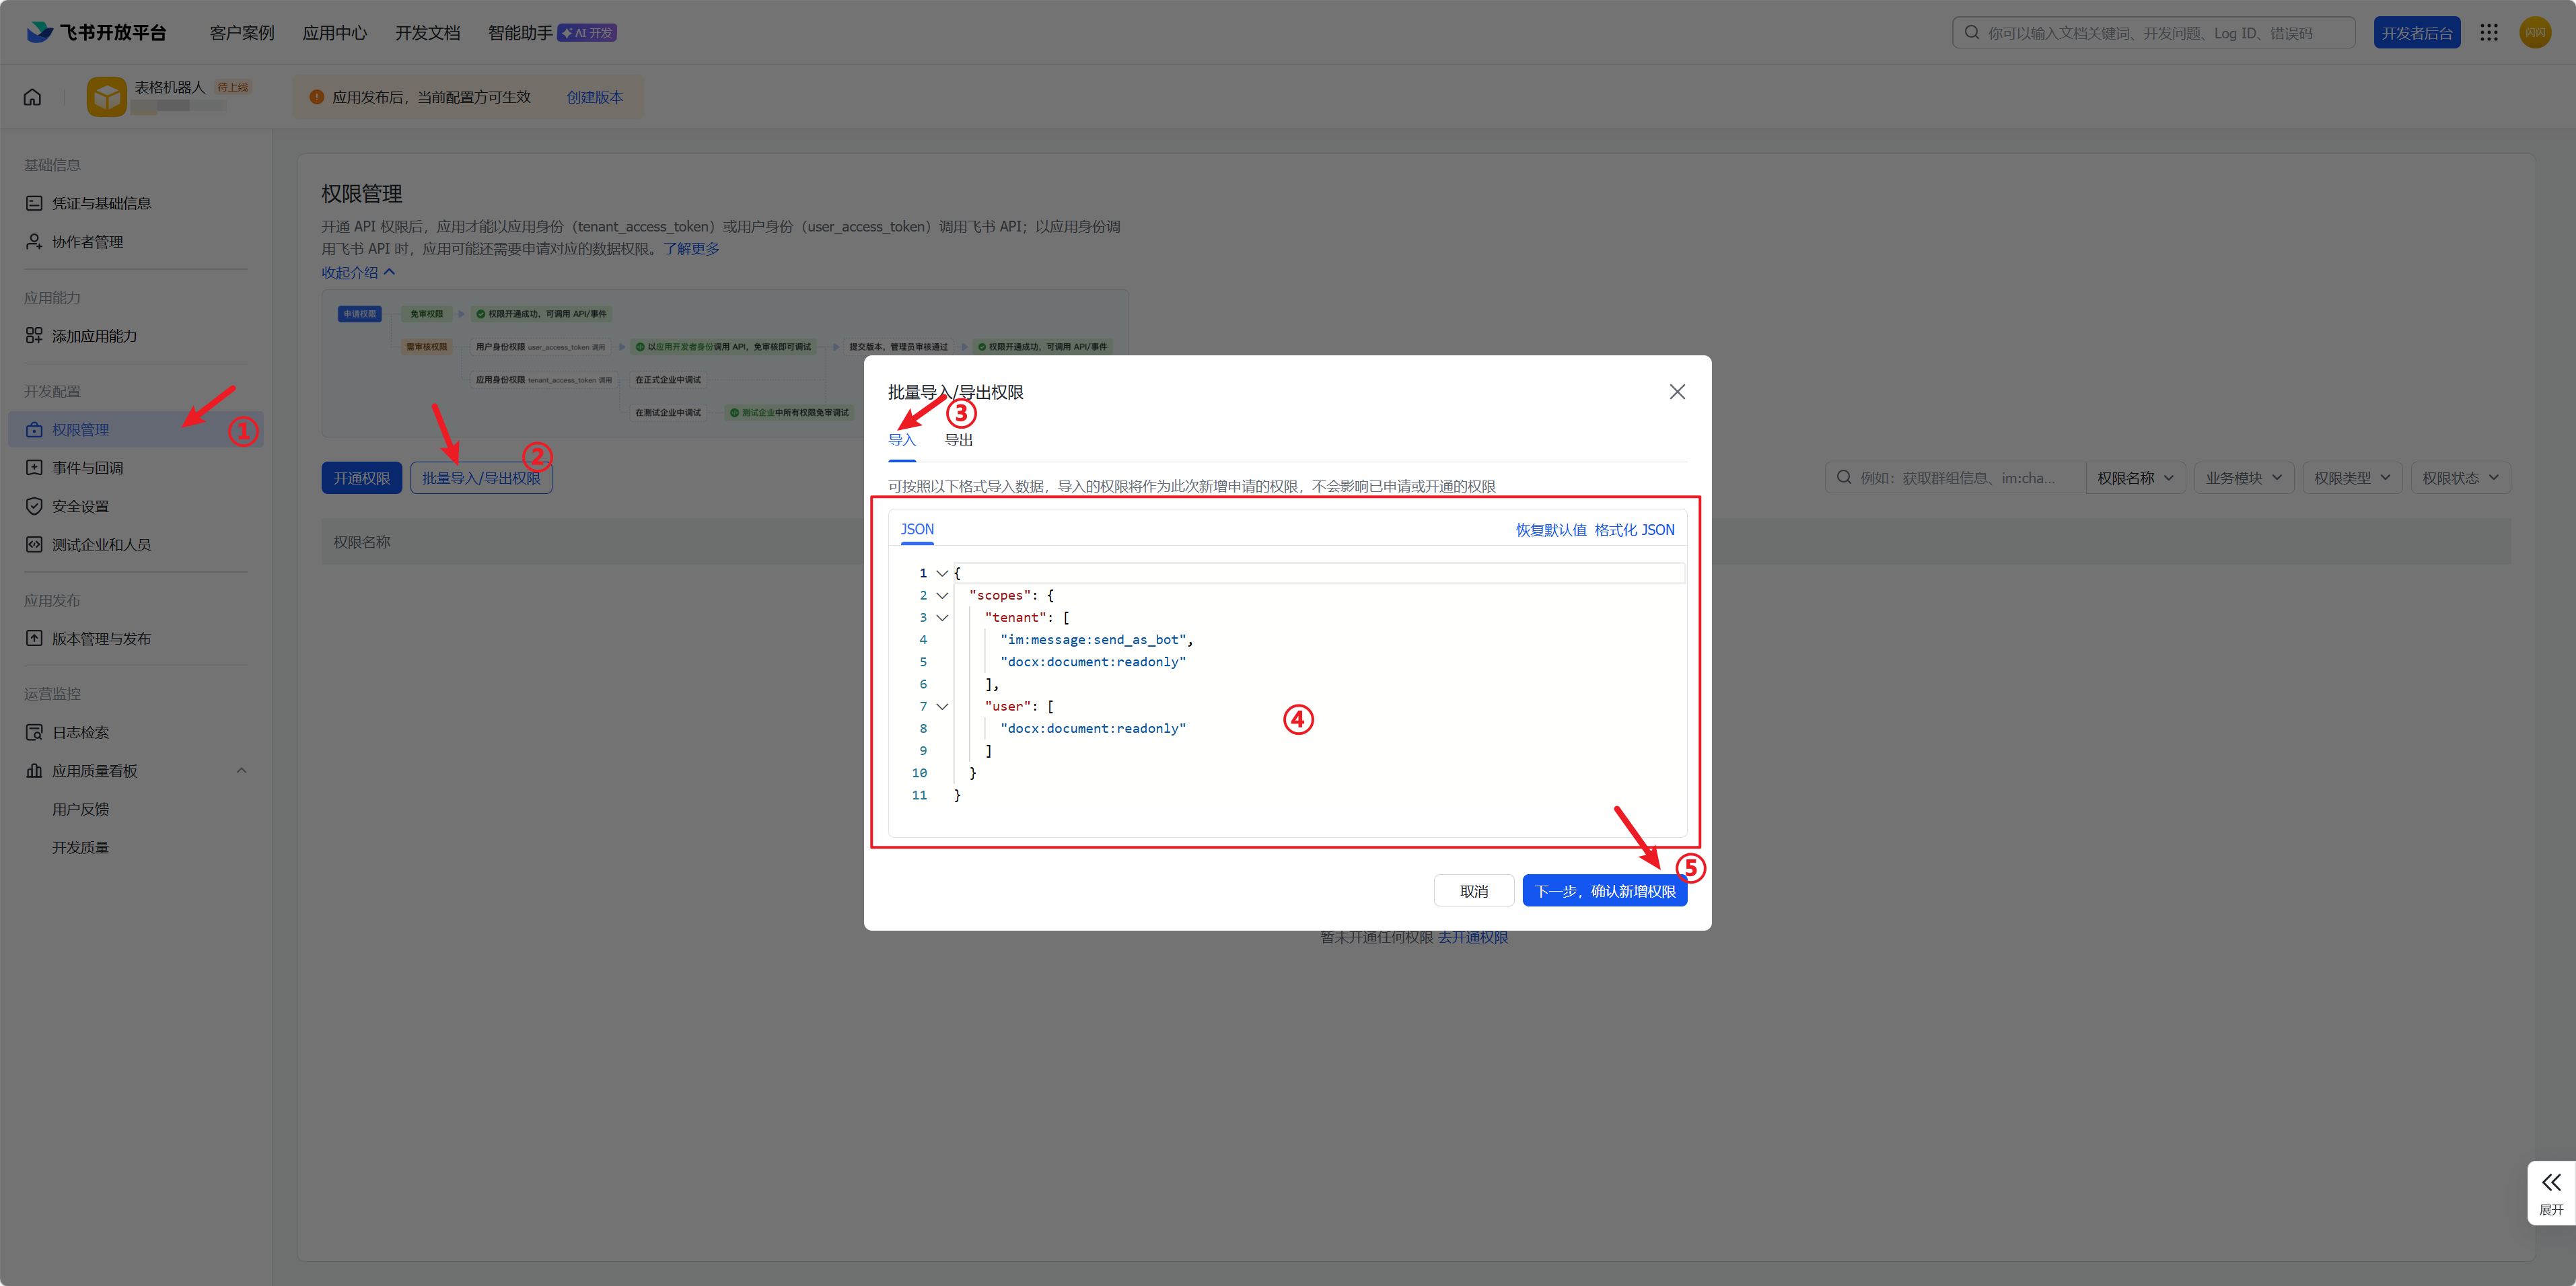
Task: Click the 格式化 JSON link
Action: tap(1634, 530)
